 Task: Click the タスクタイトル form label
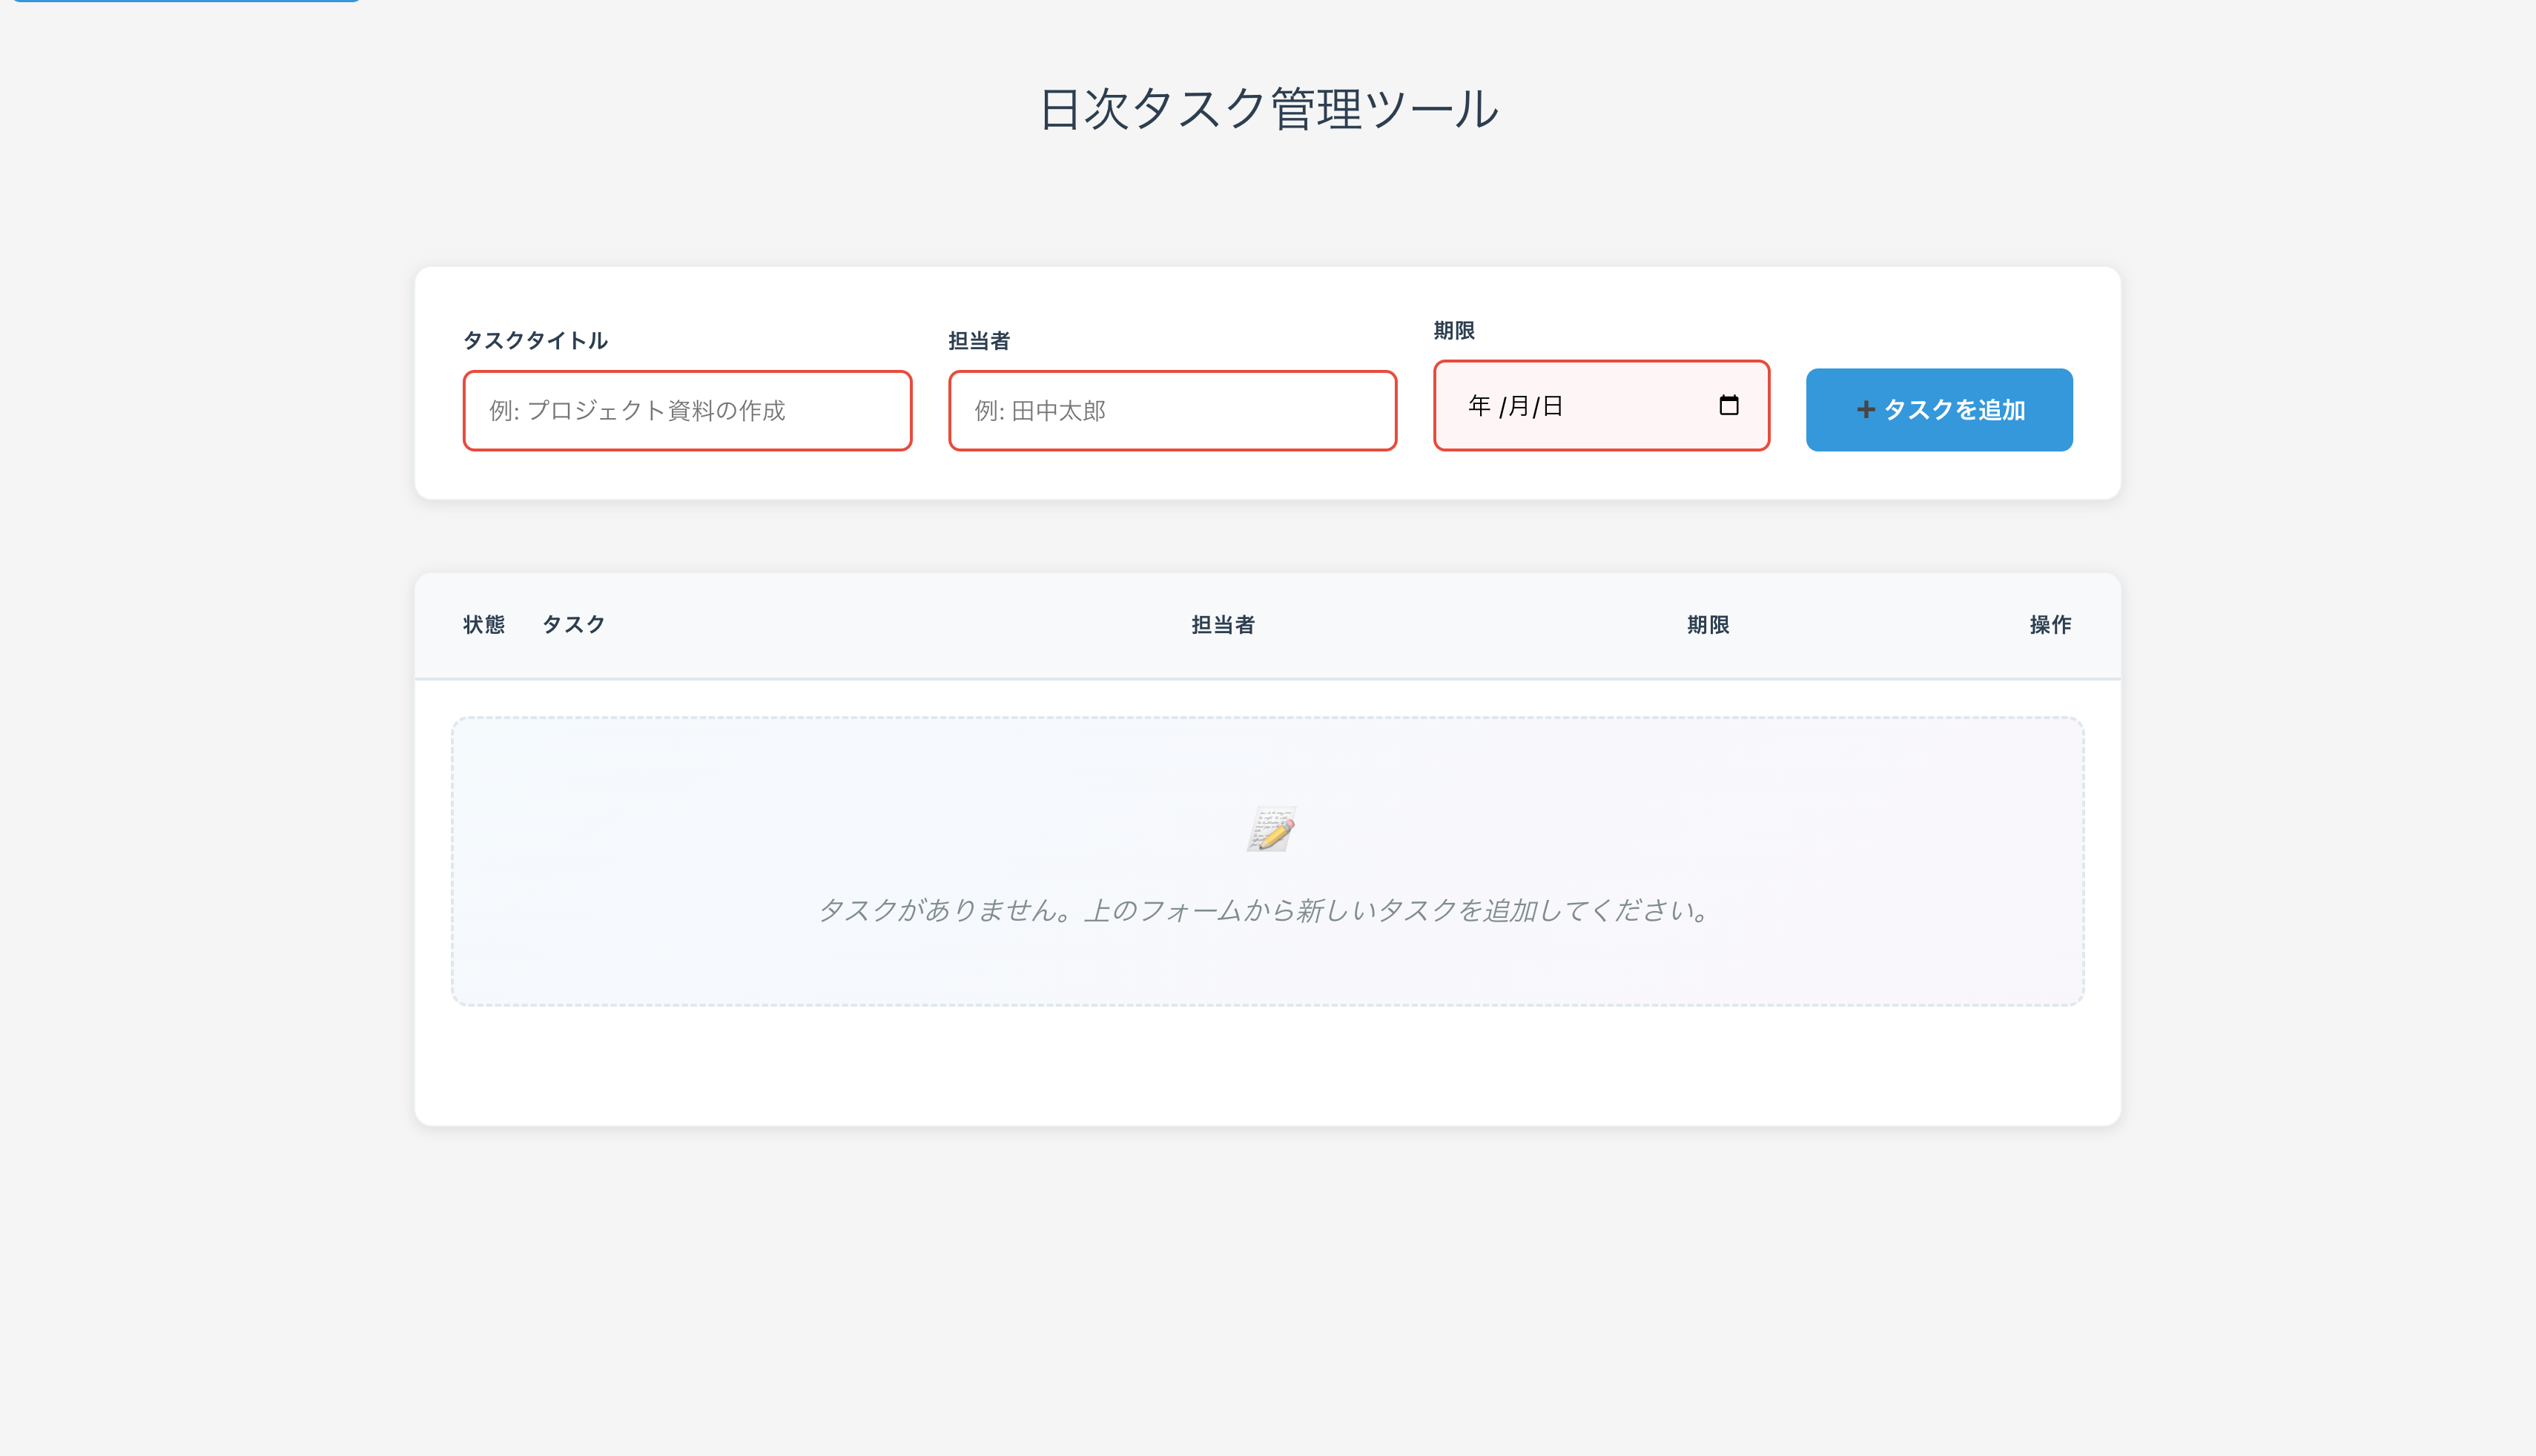point(535,340)
